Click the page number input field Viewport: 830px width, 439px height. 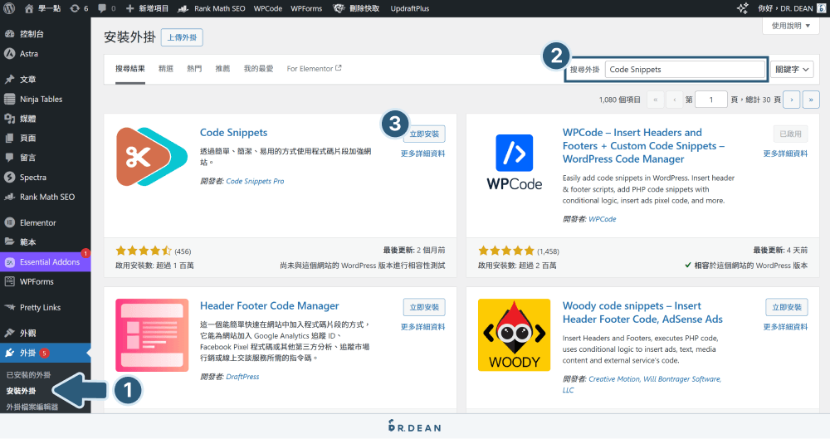[x=711, y=100]
